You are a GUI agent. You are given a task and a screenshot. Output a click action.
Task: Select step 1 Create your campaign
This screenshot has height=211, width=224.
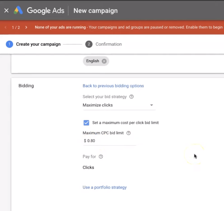pyautogui.click(x=33, y=44)
